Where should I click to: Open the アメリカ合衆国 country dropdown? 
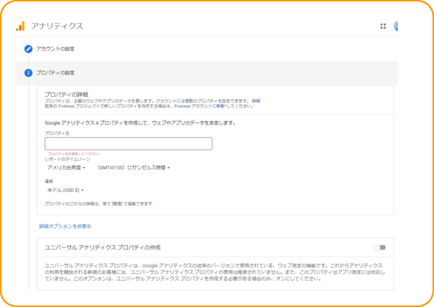tap(66, 168)
